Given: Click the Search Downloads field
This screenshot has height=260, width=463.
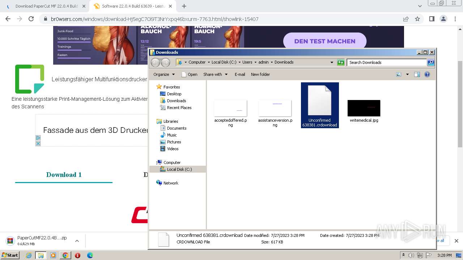Looking at the screenshot, I should pyautogui.click(x=387, y=62).
